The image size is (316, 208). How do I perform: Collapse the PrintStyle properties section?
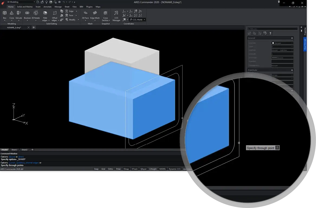(x=292, y=70)
